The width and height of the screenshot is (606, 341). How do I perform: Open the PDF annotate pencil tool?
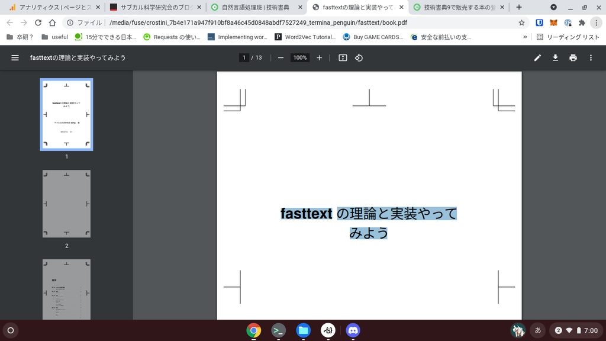click(537, 57)
